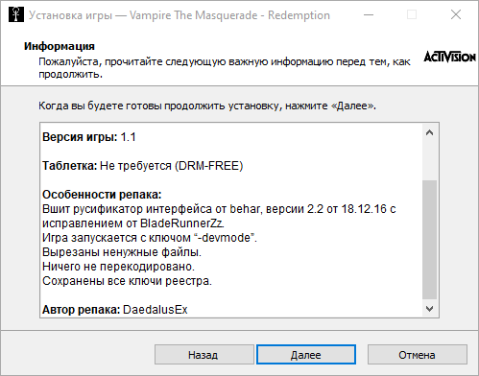
Task: Click the scrollbar track above the thumb
Action: (429, 160)
